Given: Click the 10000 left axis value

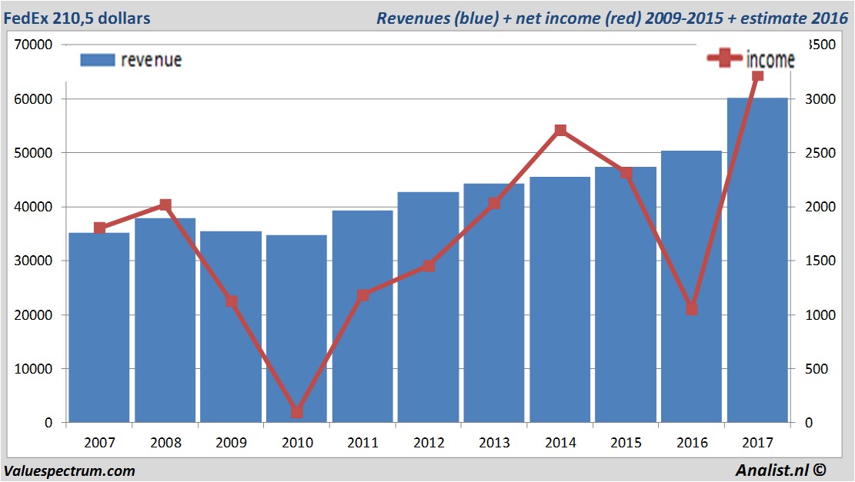Looking at the screenshot, I should point(33,369).
